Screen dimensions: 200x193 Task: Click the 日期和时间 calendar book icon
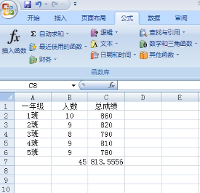click(x=95, y=55)
